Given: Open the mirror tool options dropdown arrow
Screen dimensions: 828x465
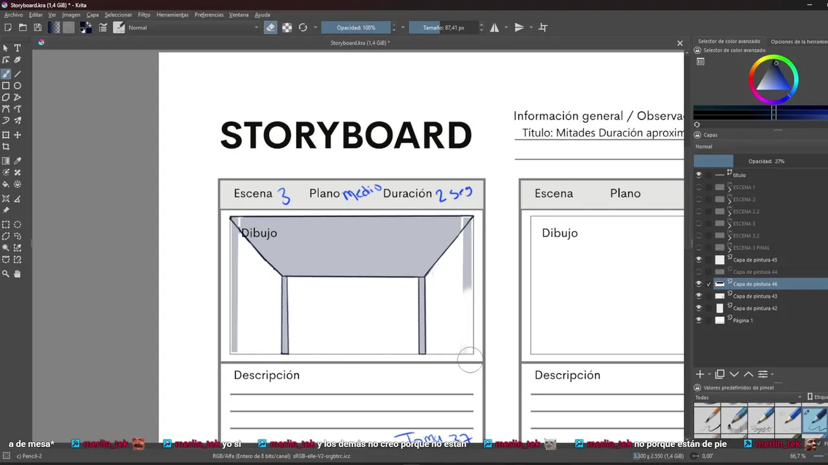Looking at the screenshot, I should (x=507, y=28).
